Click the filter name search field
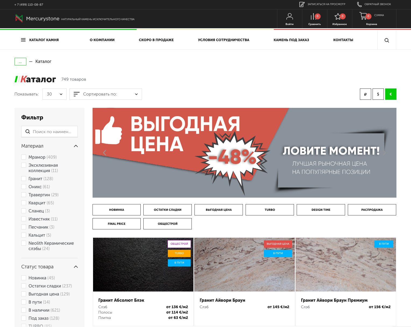 pos(52,132)
